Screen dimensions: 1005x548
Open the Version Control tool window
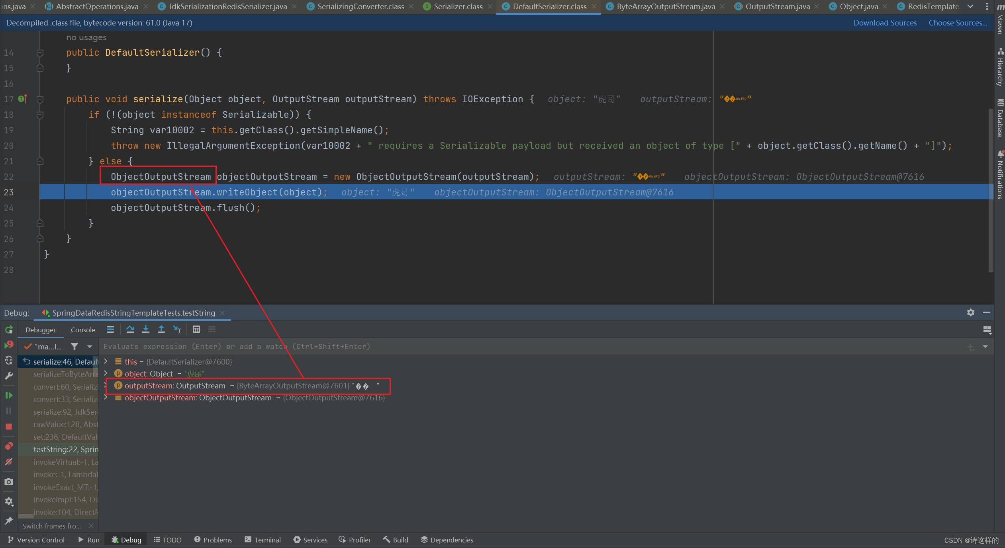pyautogui.click(x=36, y=540)
